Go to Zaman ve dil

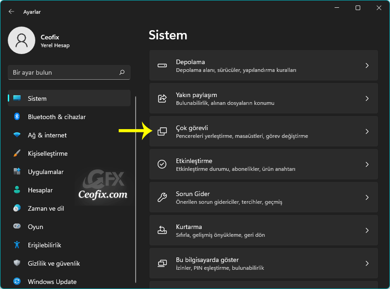coord(46,208)
